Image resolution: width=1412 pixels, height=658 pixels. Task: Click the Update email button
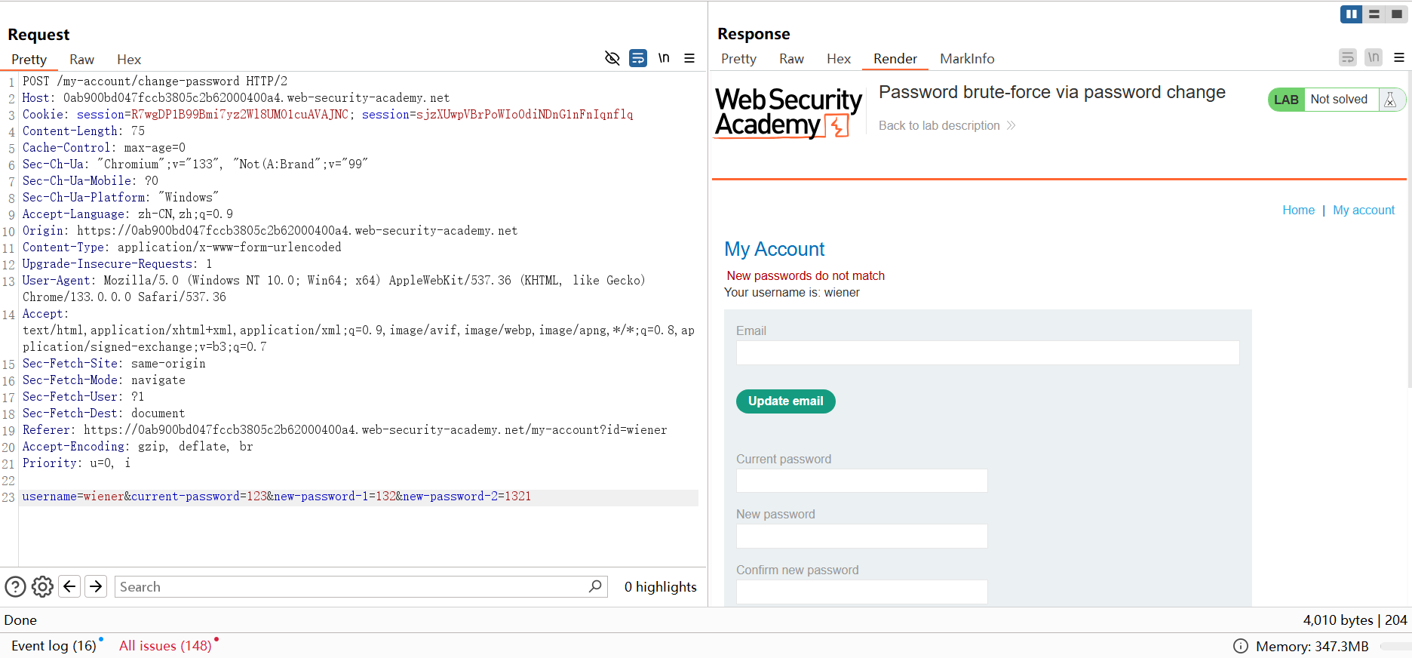[785, 401]
